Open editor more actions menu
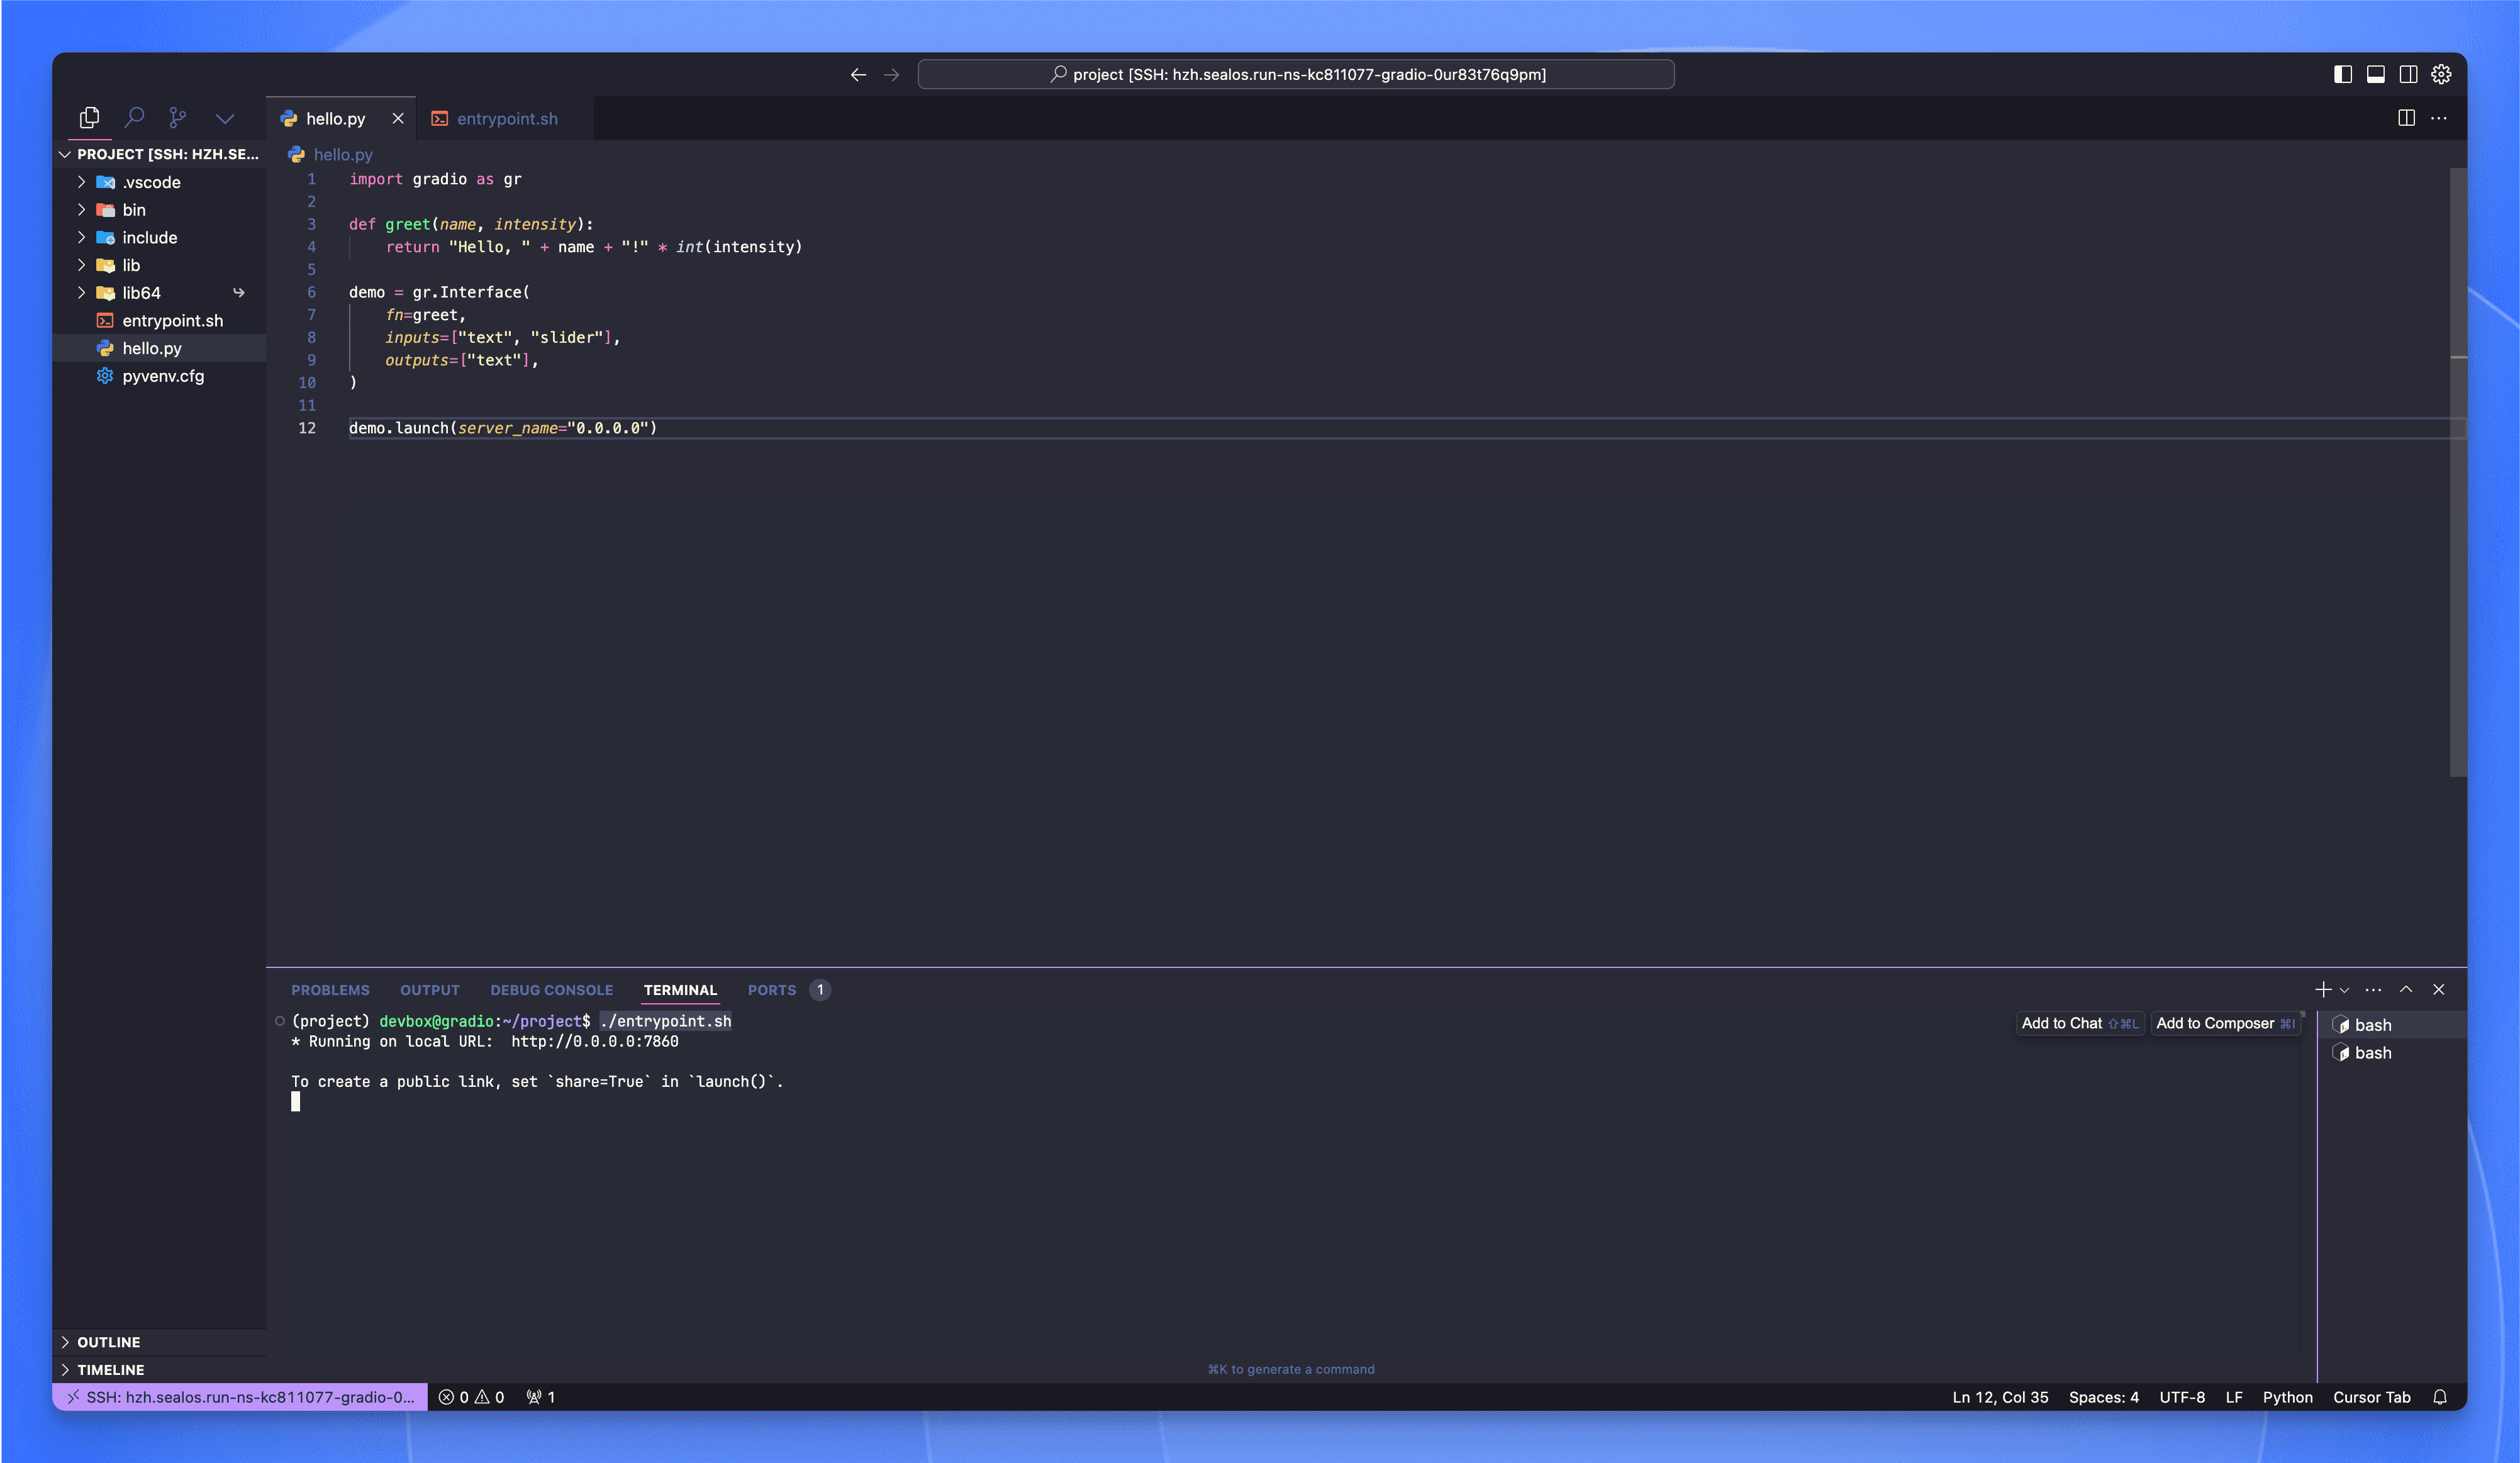Screen dimensions: 2520x1463 [2439, 118]
